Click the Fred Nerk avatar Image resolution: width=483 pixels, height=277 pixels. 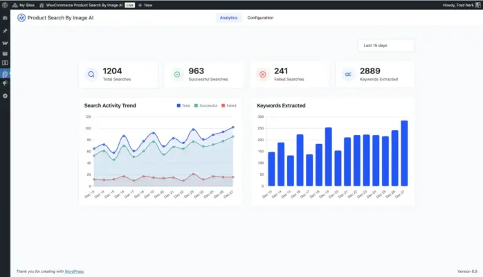[478, 5]
